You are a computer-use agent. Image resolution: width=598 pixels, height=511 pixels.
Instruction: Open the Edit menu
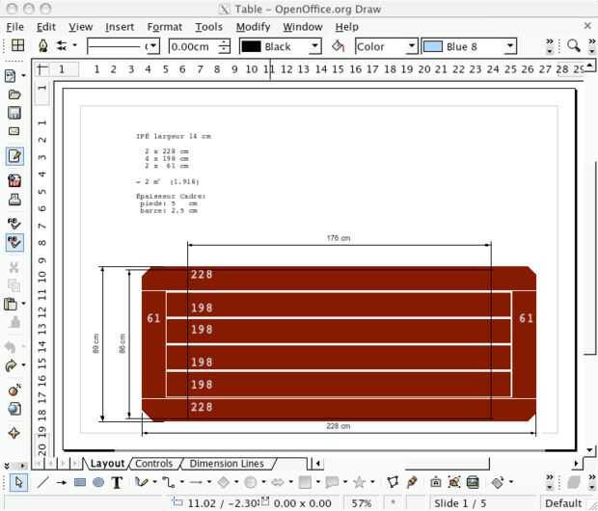[46, 27]
